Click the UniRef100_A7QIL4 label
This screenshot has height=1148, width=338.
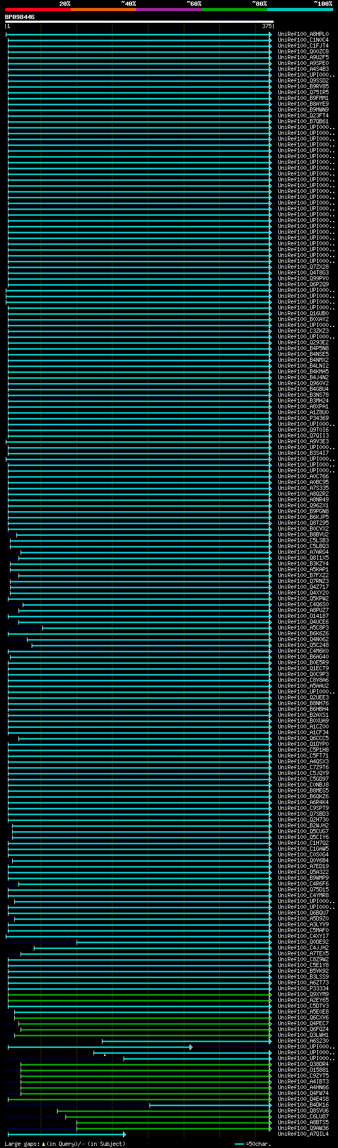(303, 1134)
